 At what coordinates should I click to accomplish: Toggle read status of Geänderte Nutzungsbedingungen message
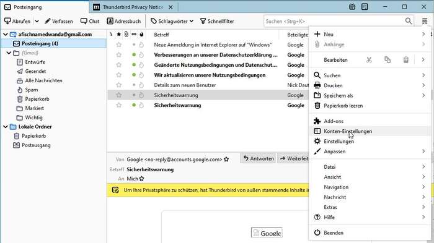[134, 65]
